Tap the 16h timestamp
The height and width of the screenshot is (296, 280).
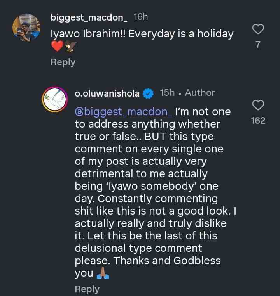point(140,17)
